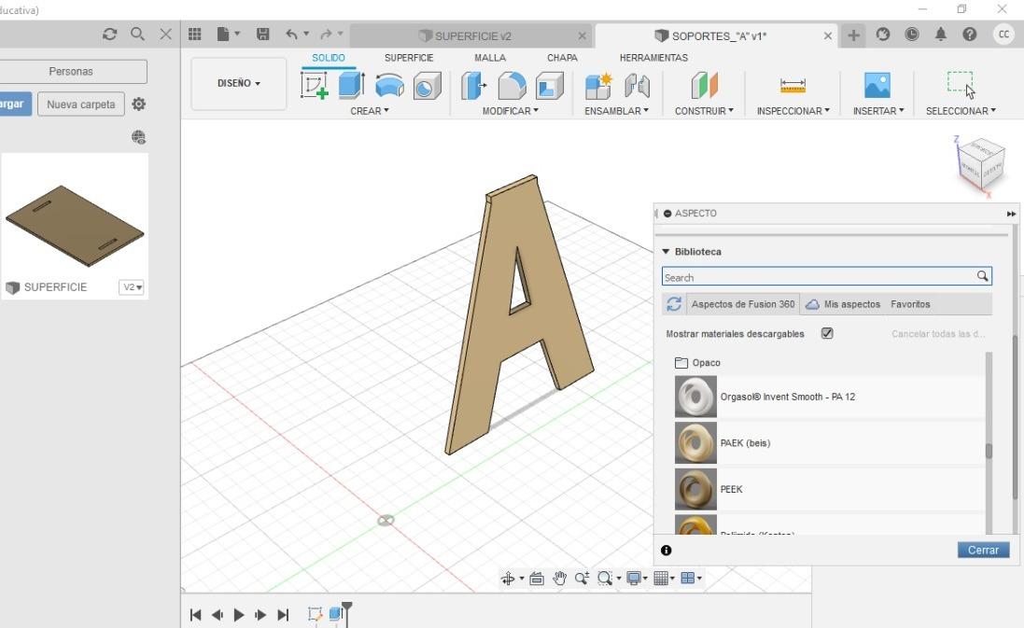Toggle the data panel grid icon
Screen dimensions: 1024x628
tap(194, 35)
